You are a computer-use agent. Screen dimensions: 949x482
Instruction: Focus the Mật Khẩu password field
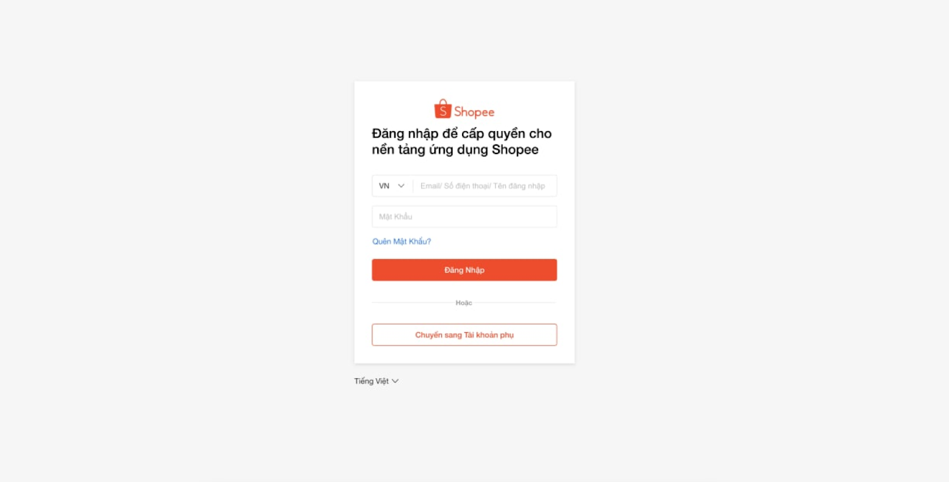click(x=464, y=216)
